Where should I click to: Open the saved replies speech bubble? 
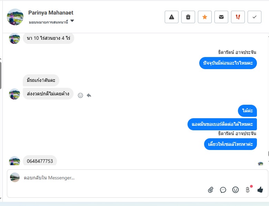click(x=223, y=190)
